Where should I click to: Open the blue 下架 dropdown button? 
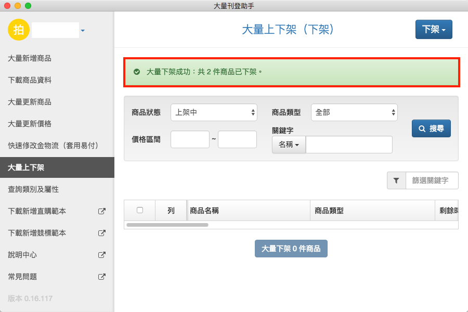(x=434, y=30)
